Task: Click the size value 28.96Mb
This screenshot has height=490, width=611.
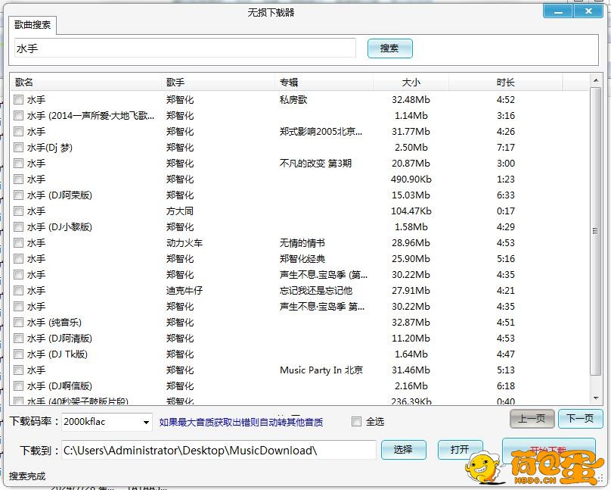Action: 411,243
